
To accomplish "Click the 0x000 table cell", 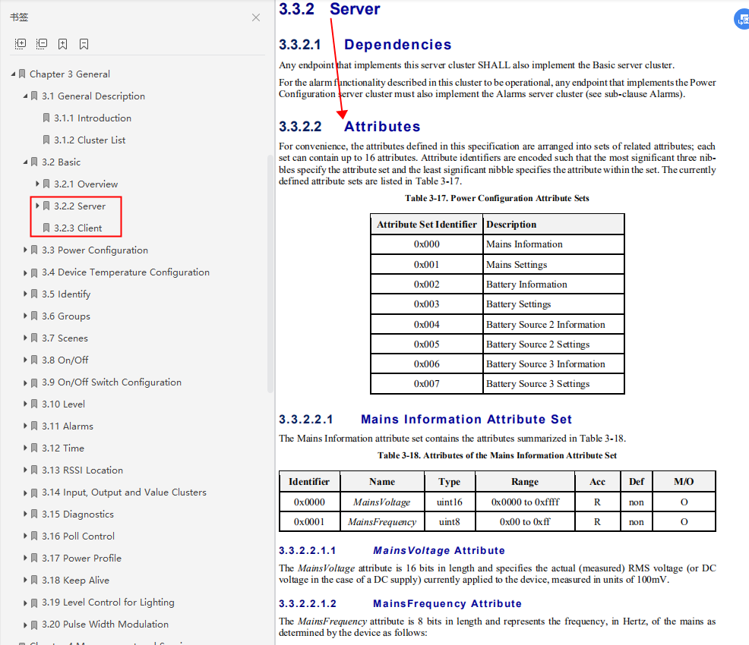I will 427,244.
